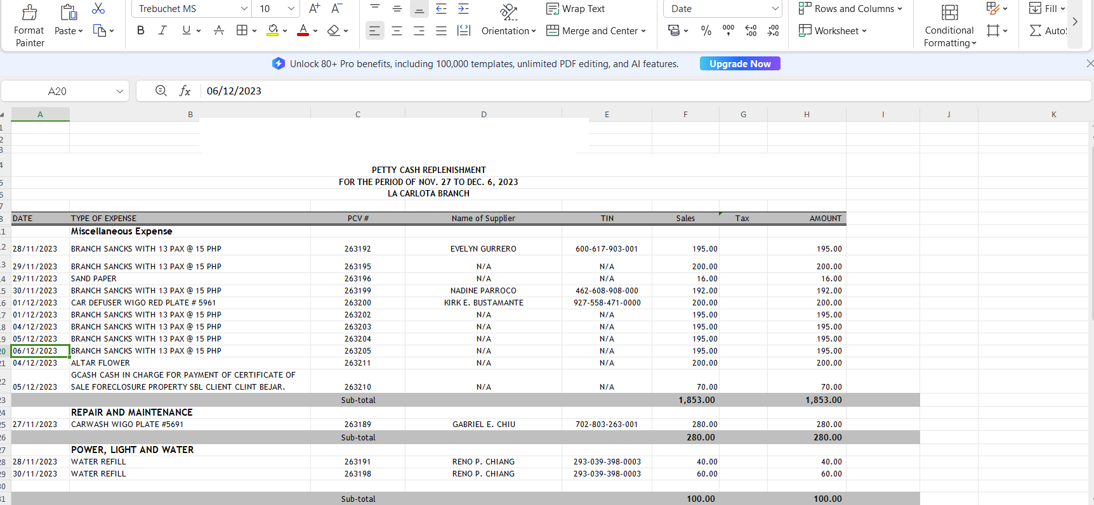This screenshot has height=505, width=1094.
Task: Click the Upgrade Now button
Action: [x=740, y=63]
